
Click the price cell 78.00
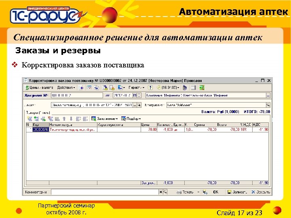coord(149,130)
